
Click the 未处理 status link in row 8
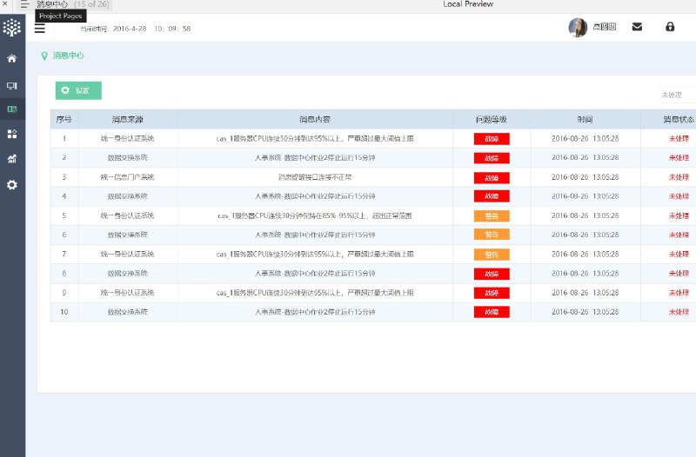pos(679,274)
